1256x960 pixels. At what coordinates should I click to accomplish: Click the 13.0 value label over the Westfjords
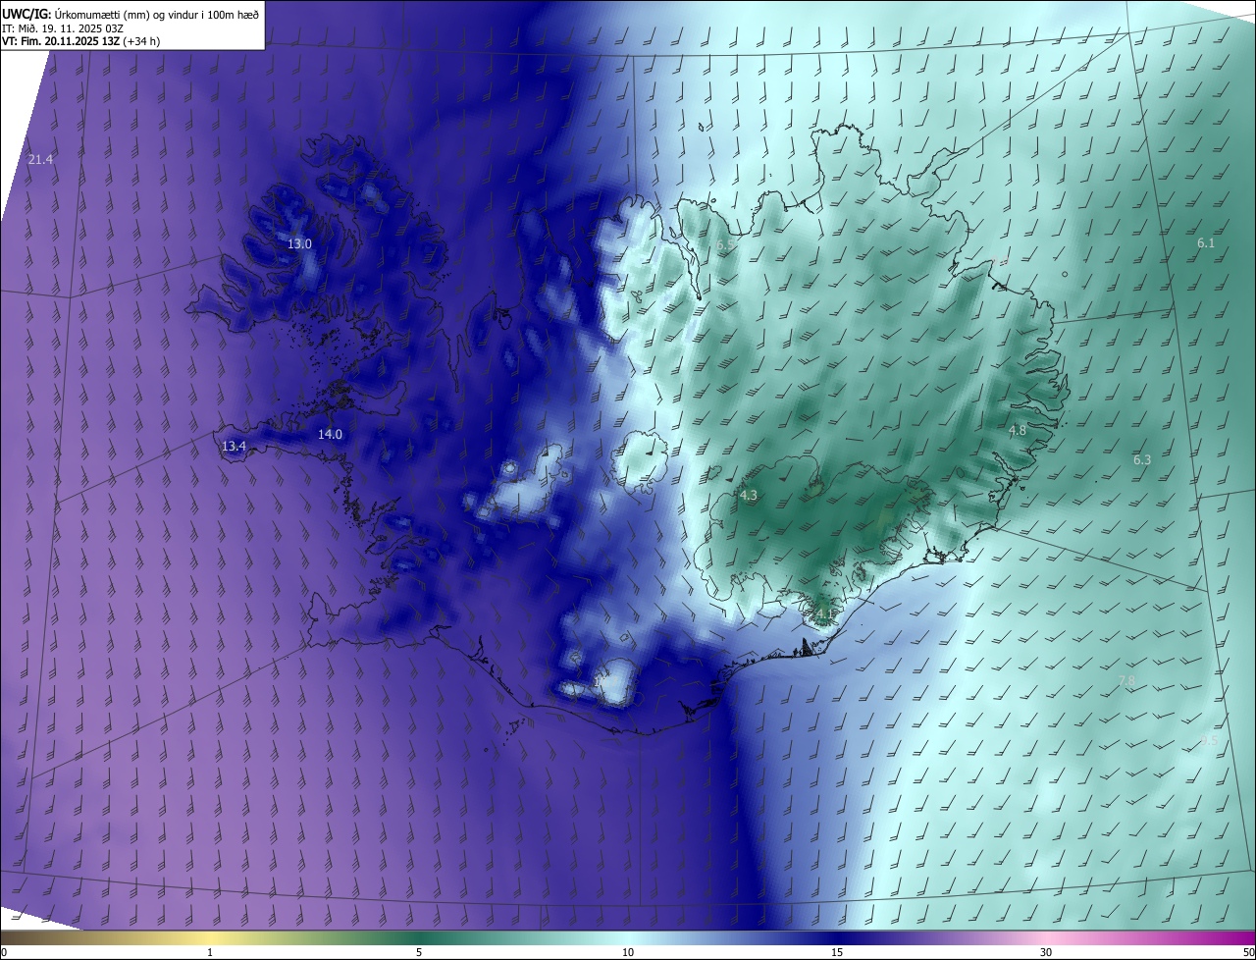click(299, 243)
